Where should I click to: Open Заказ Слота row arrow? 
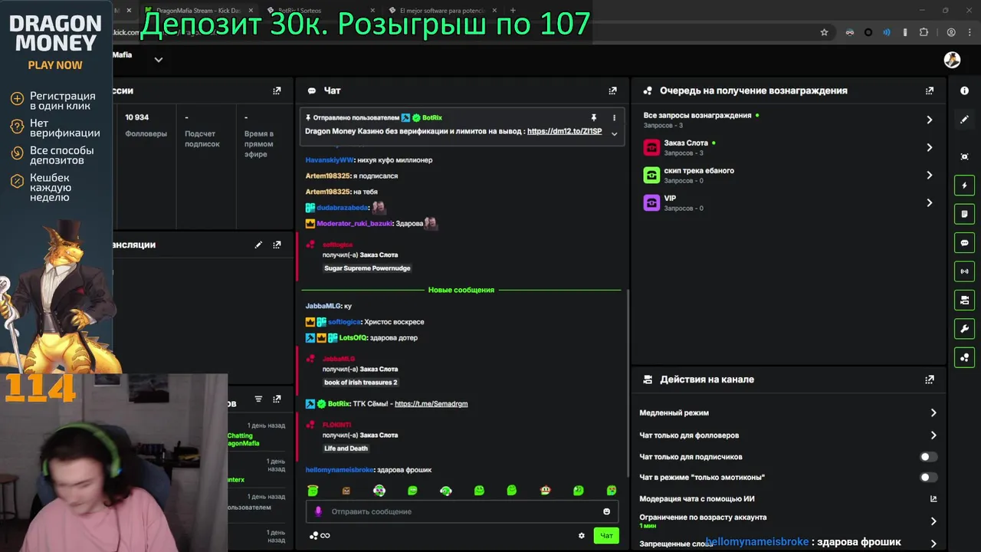pyautogui.click(x=930, y=147)
